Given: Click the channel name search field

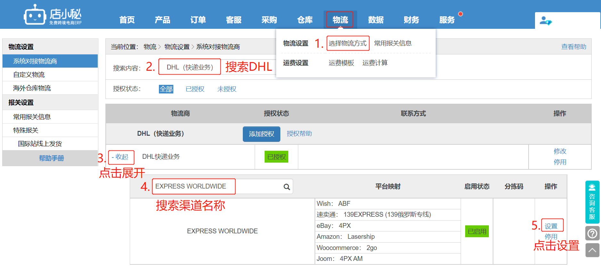Looking at the screenshot, I should point(222,187).
